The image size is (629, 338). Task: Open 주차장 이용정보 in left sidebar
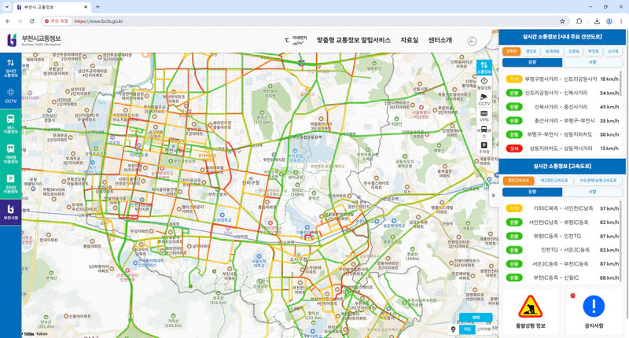point(11,184)
